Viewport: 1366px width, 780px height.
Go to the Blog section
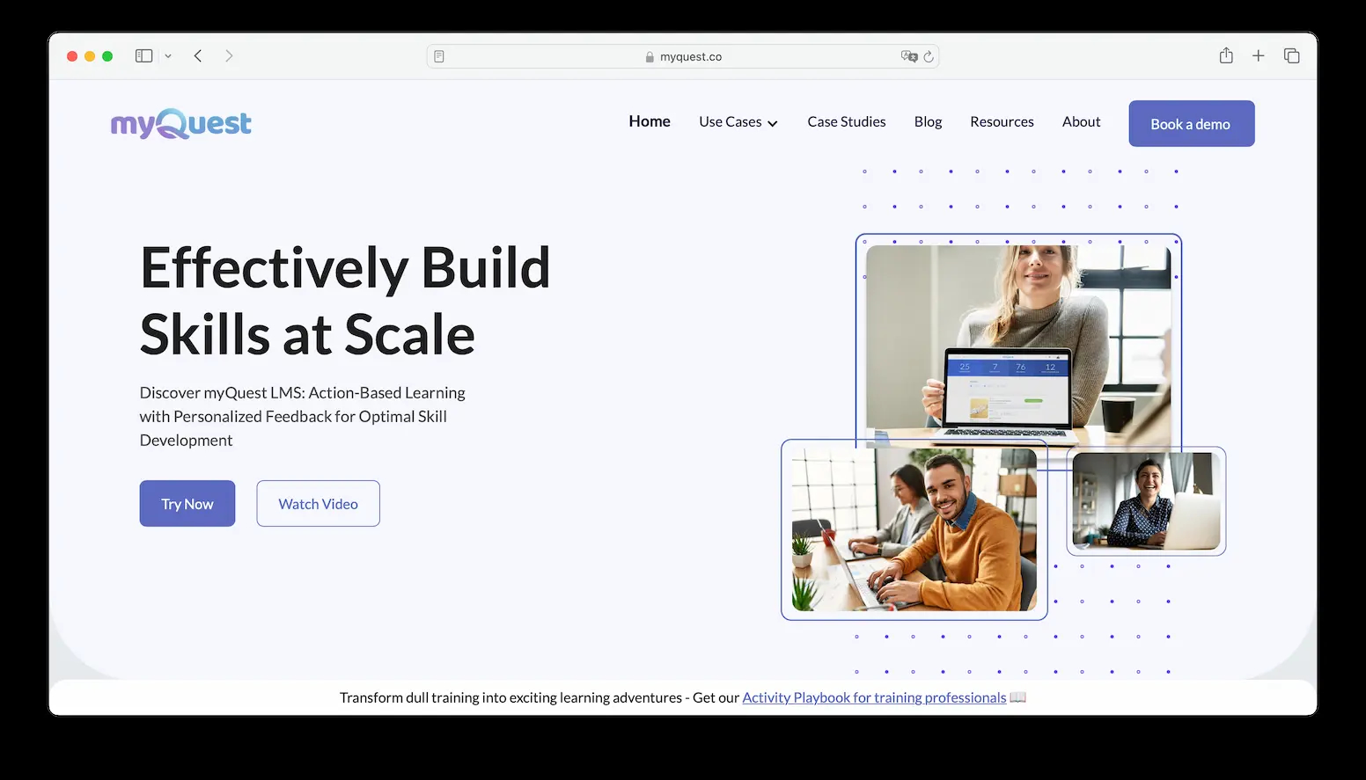928,121
